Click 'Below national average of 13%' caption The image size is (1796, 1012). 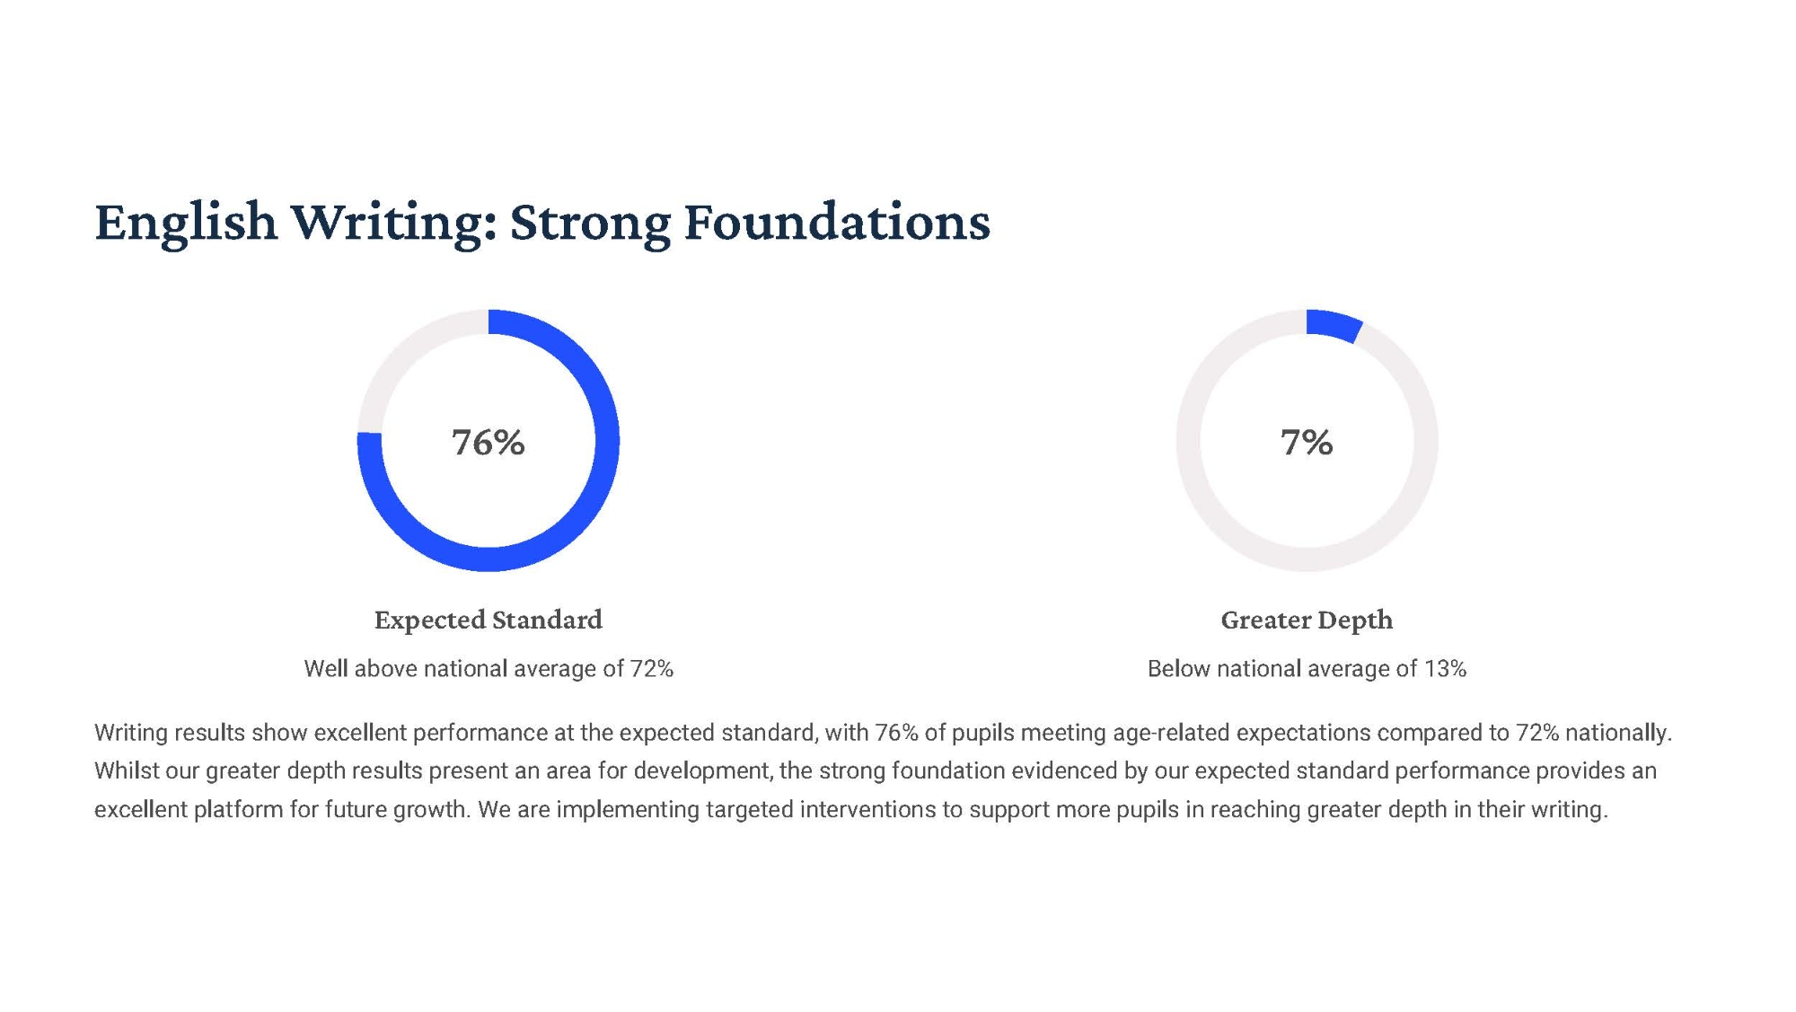pyautogui.click(x=1307, y=669)
